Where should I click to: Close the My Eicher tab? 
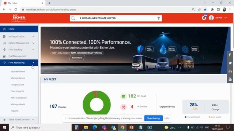point(42,3)
